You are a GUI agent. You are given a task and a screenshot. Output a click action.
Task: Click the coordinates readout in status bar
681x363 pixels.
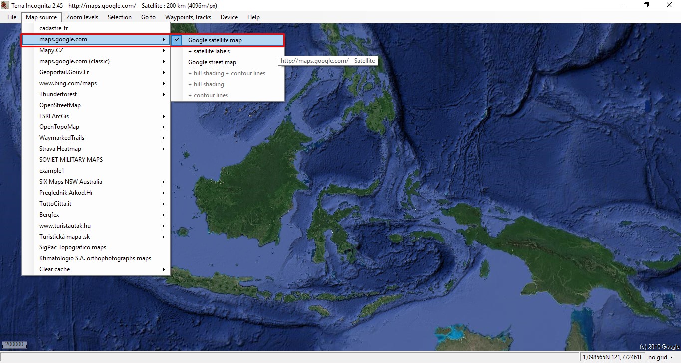(613, 357)
